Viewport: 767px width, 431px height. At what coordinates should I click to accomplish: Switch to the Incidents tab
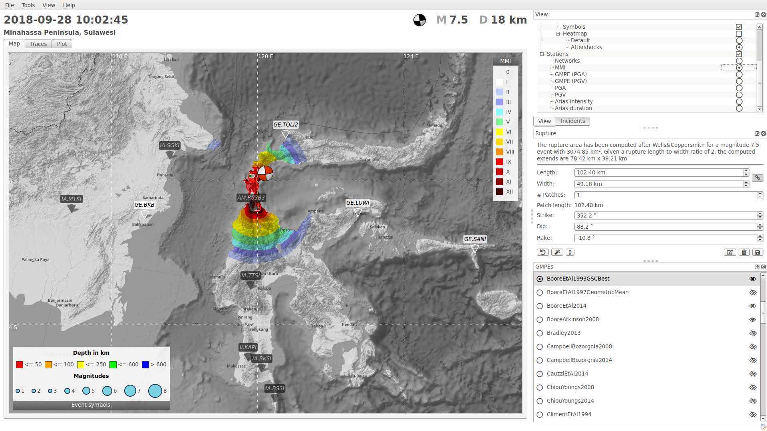(572, 121)
